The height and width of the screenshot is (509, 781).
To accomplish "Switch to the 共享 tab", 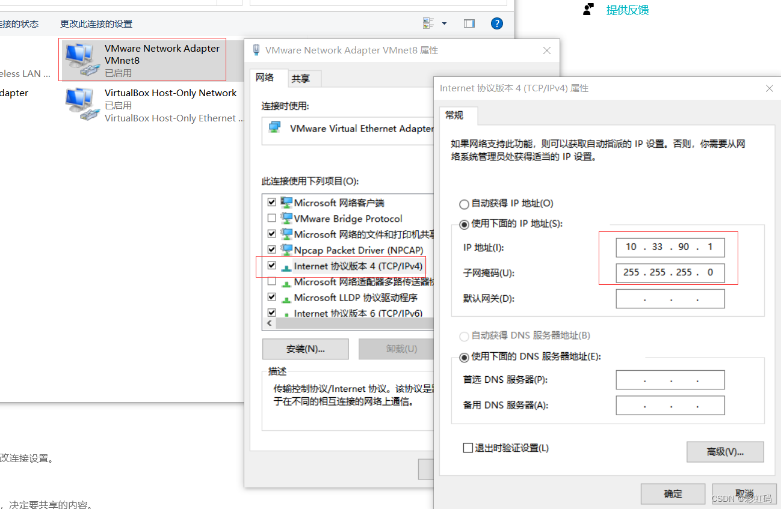I will 301,79.
